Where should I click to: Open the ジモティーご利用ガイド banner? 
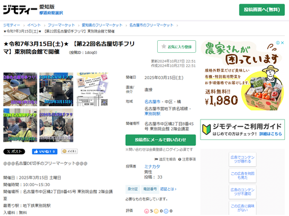click(243, 130)
